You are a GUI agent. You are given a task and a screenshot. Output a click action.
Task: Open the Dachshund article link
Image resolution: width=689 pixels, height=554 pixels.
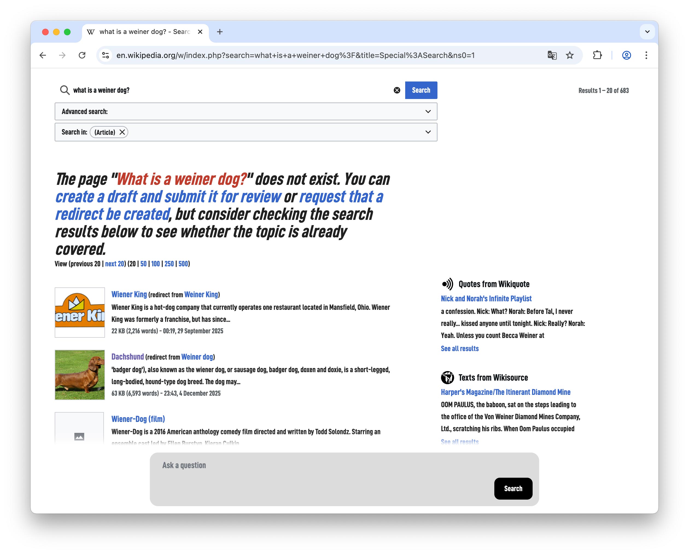pyautogui.click(x=127, y=357)
